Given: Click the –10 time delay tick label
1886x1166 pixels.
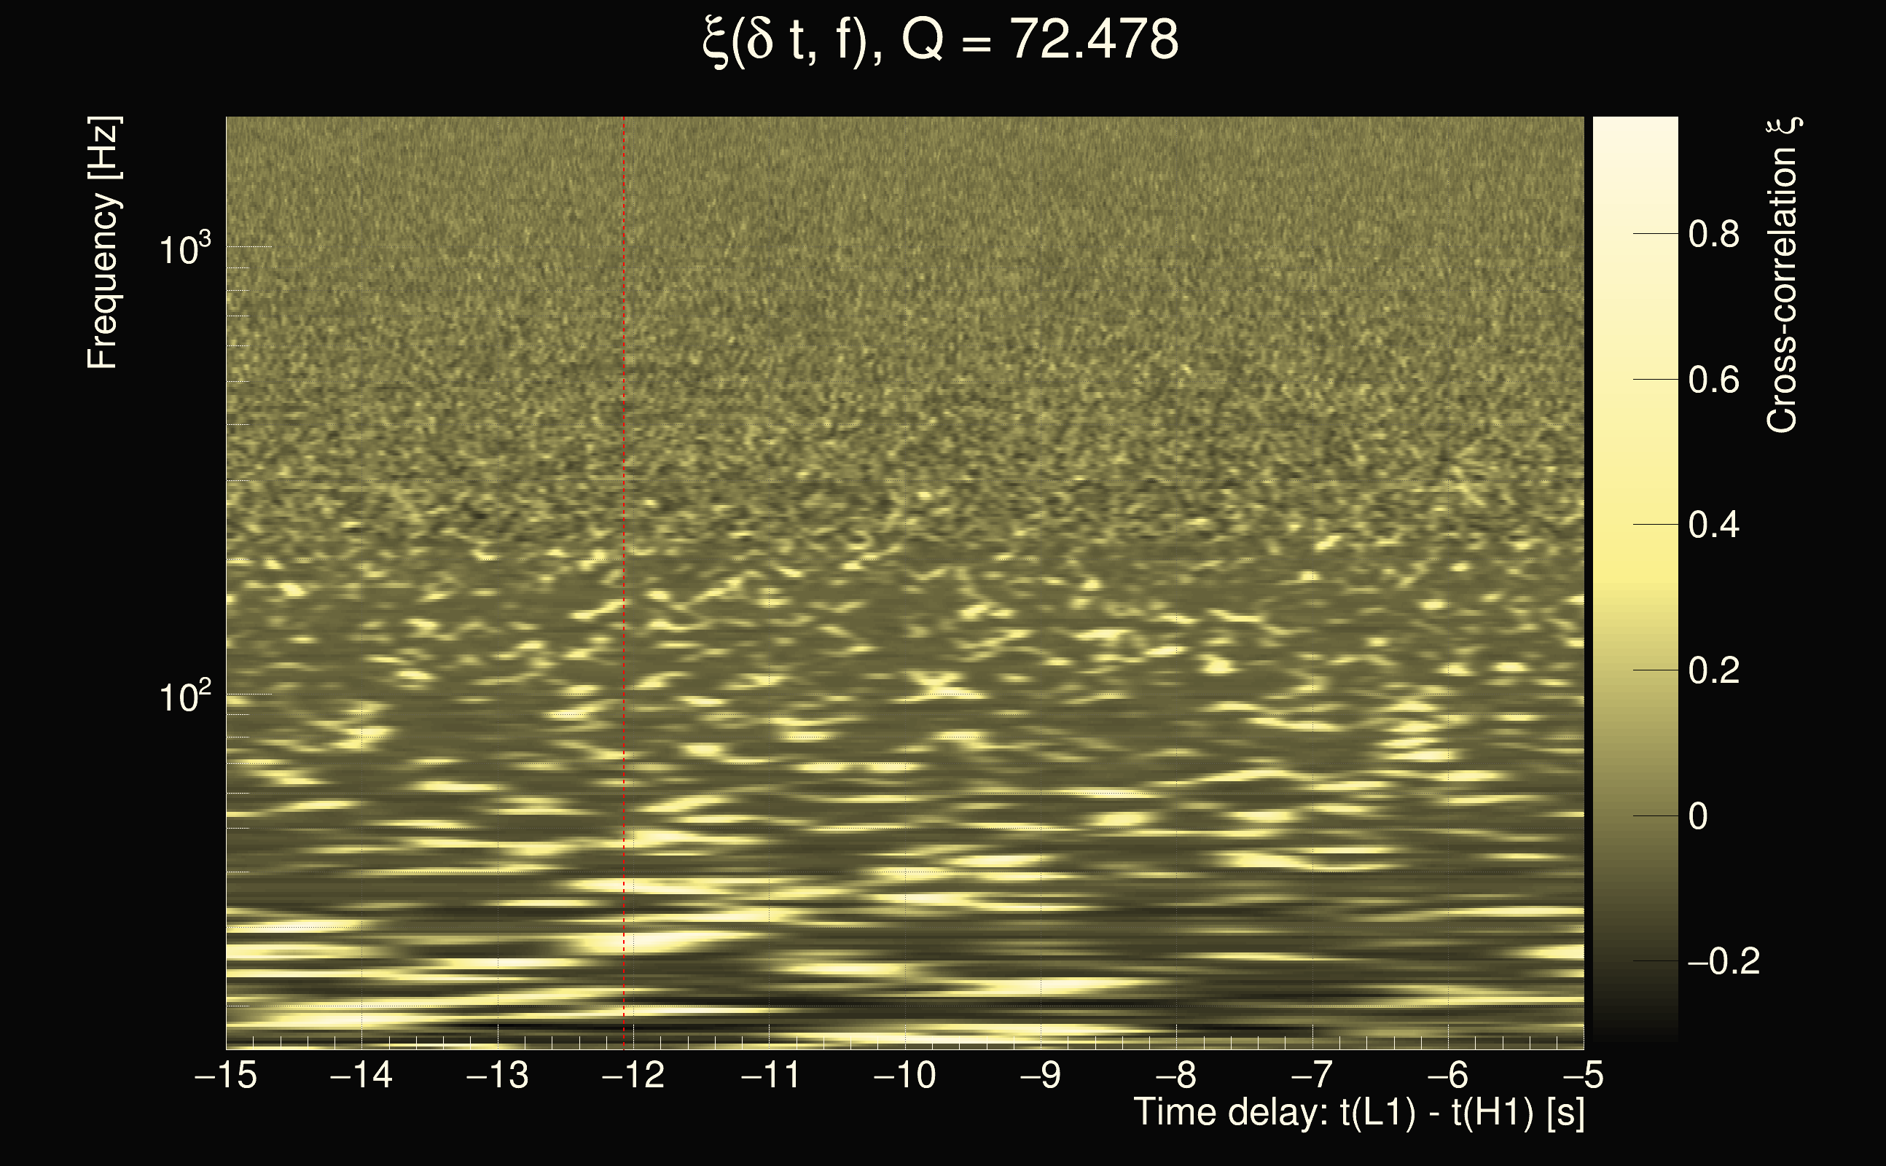Looking at the screenshot, I should [904, 1074].
